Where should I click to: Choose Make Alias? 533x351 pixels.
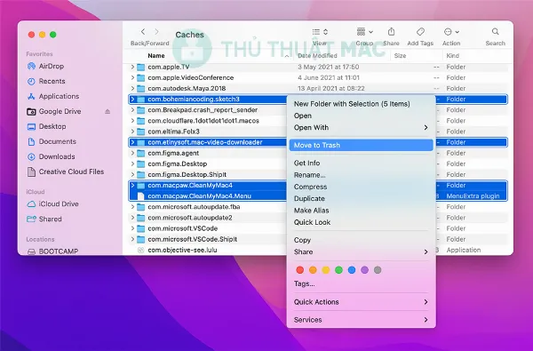361,211
